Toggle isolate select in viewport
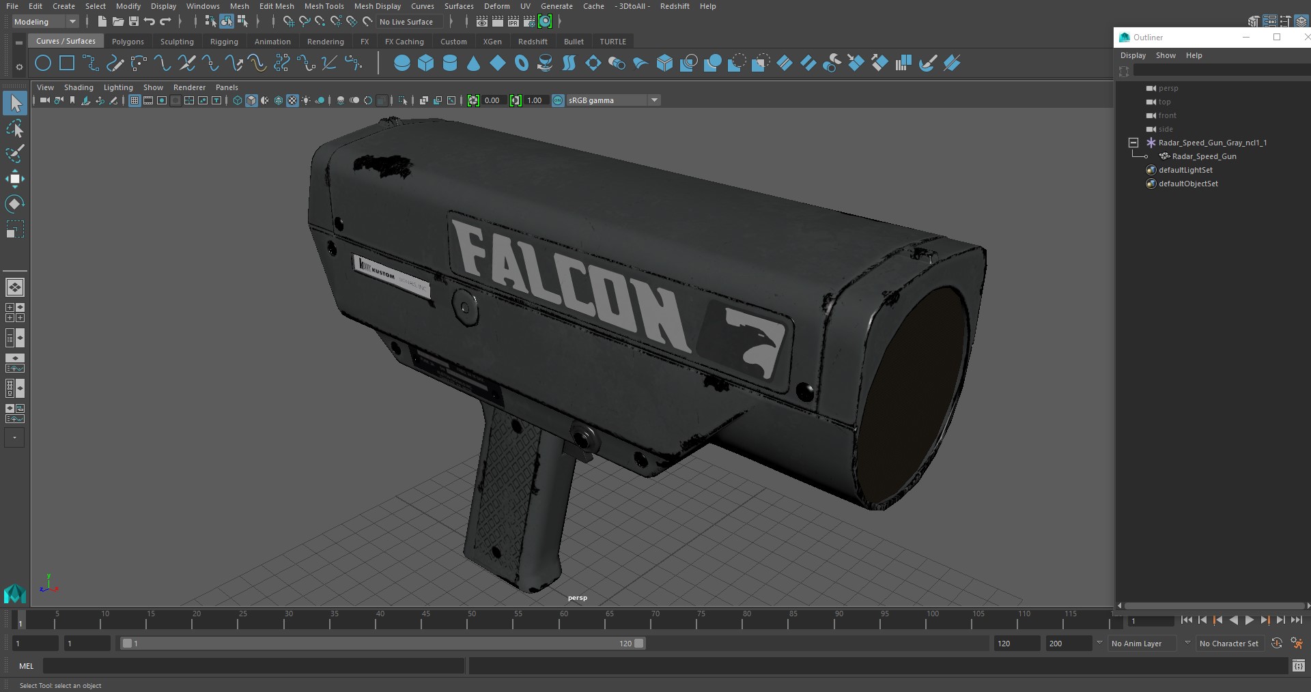 pos(403,100)
